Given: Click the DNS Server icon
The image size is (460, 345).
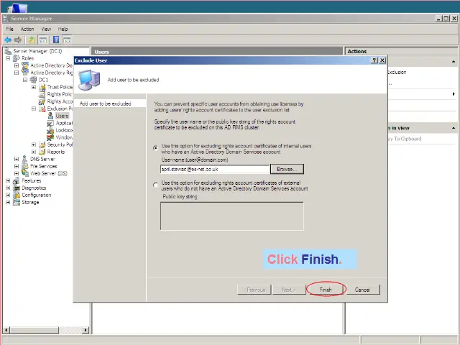Looking at the screenshot, I should (25, 159).
